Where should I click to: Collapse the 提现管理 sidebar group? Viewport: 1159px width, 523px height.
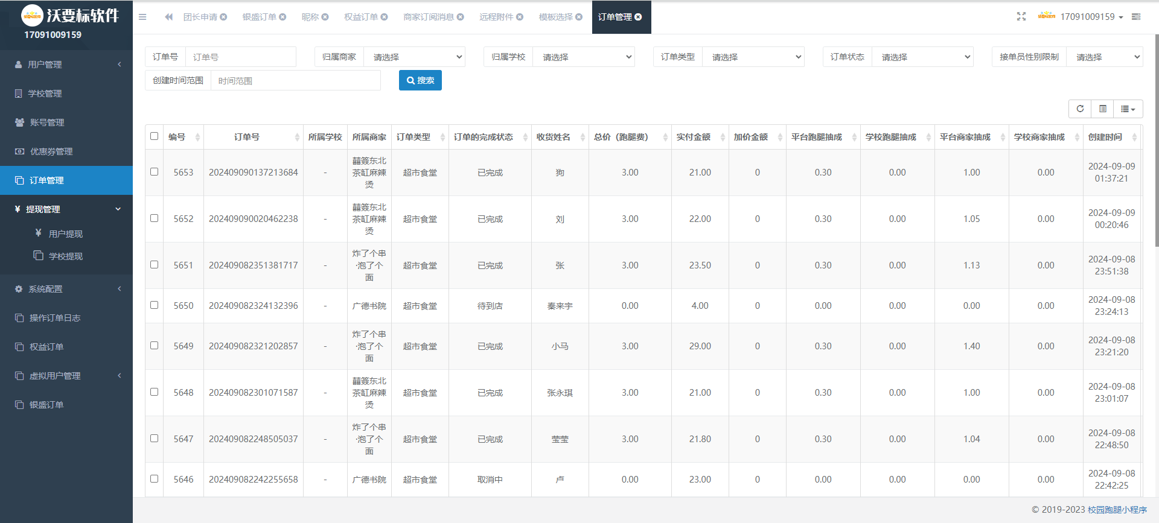(66, 209)
